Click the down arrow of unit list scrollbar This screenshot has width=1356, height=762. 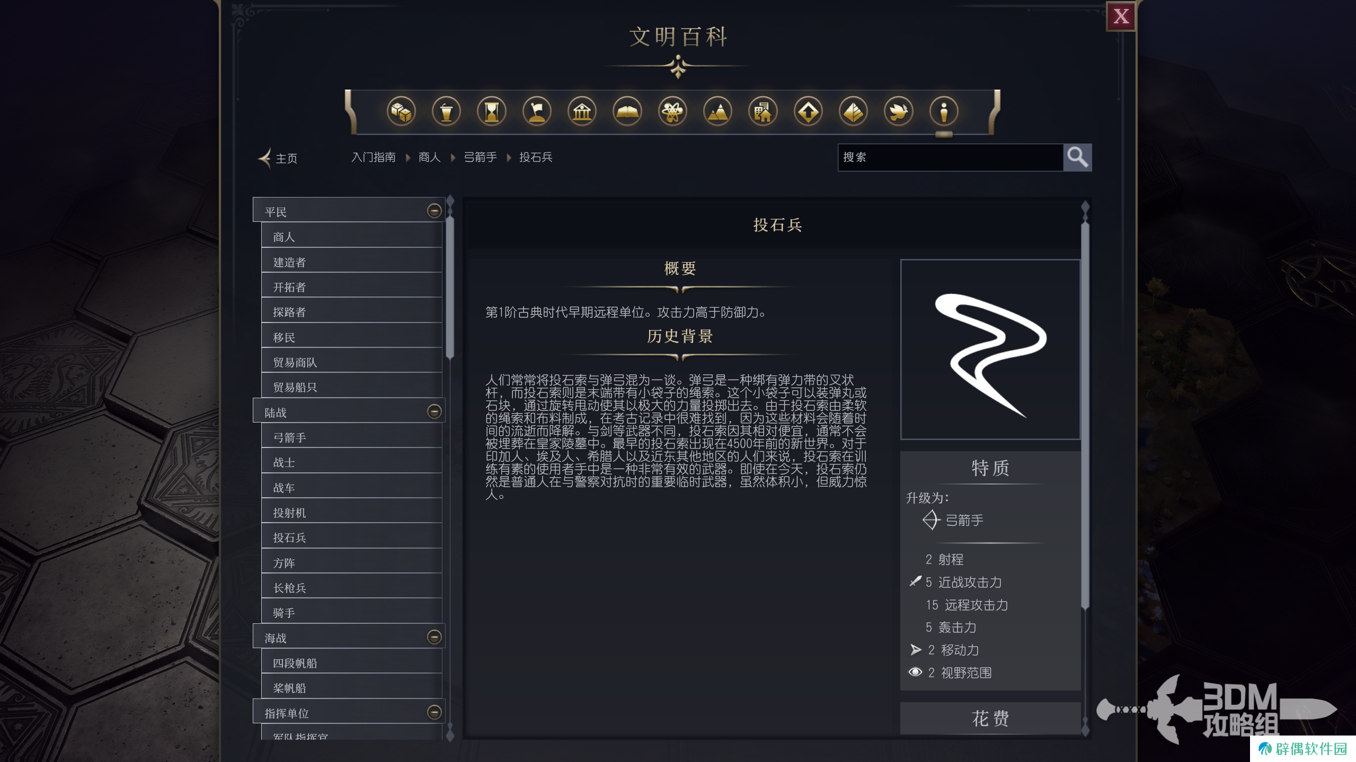tap(450, 734)
